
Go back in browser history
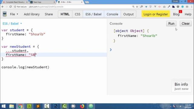tap(3, 7)
